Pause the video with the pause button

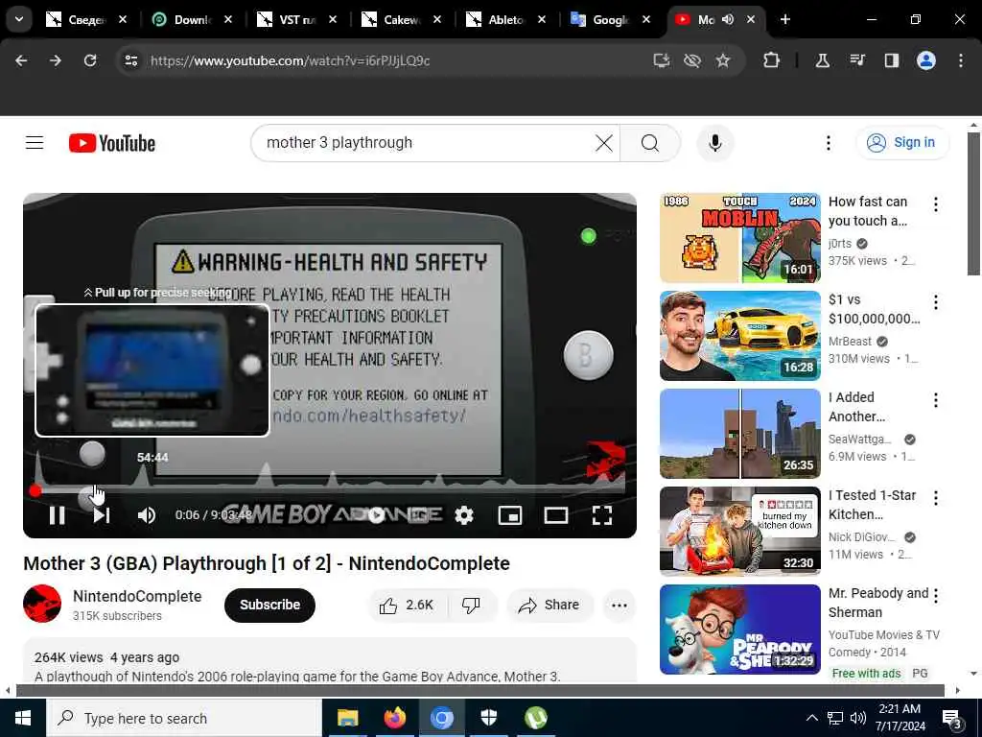57,515
